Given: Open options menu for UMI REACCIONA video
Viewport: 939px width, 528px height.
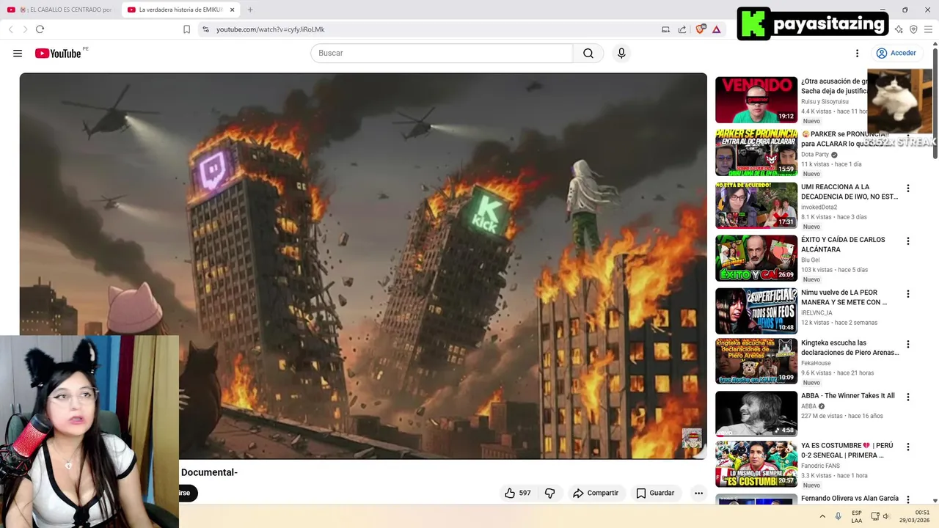Looking at the screenshot, I should tap(908, 188).
